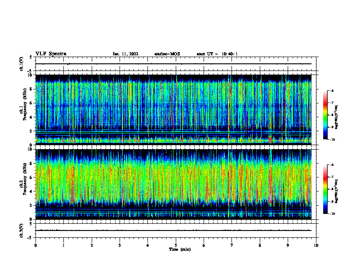The width and height of the screenshot is (356, 275).
Task: Click time axis tick label "0"
Action: pyautogui.click(x=36, y=245)
